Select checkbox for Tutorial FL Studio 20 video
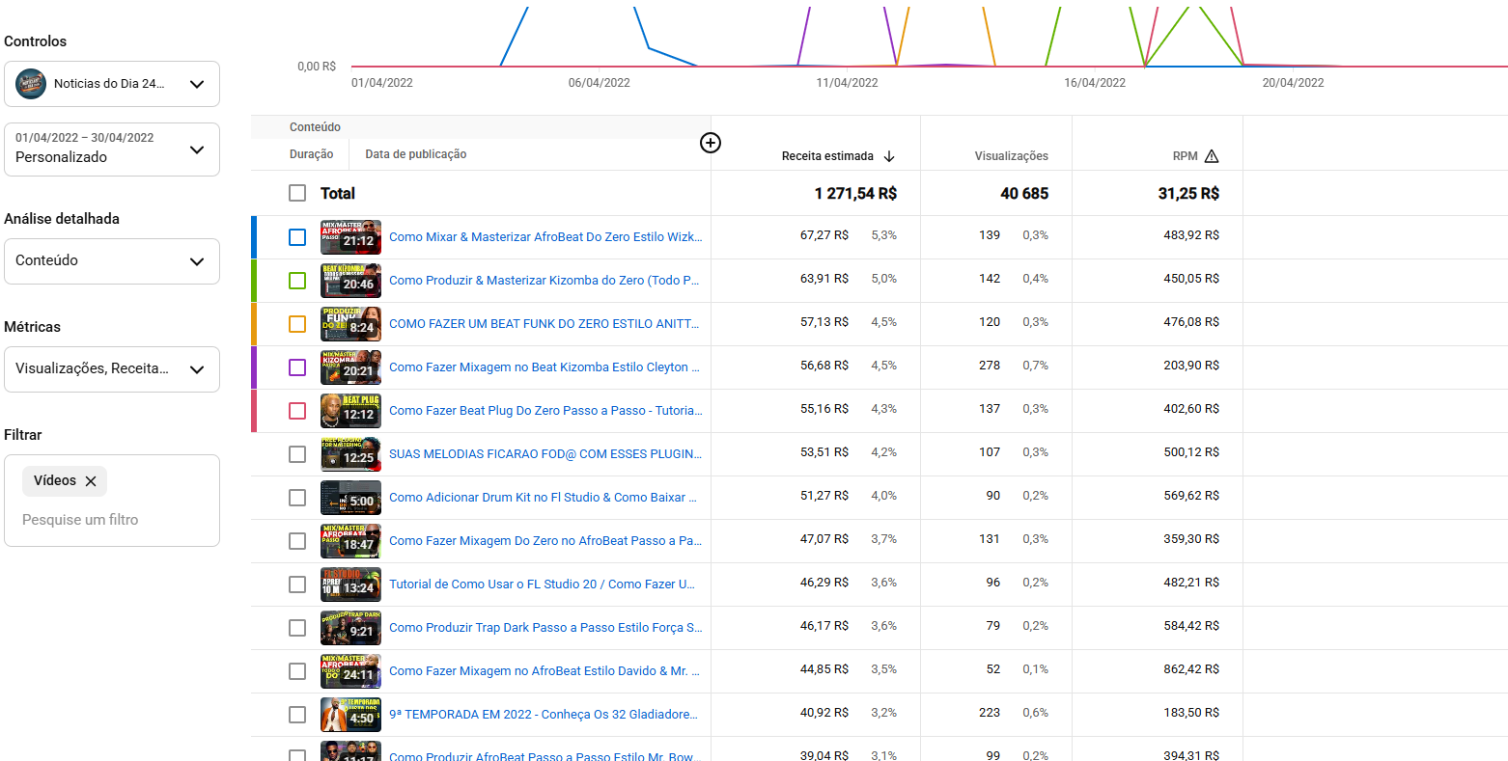This screenshot has height=761, width=1508. click(x=297, y=584)
